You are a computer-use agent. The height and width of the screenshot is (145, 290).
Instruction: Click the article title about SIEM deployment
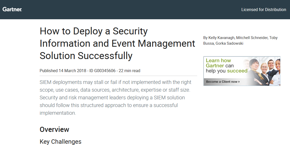pyautogui.click(x=117, y=43)
